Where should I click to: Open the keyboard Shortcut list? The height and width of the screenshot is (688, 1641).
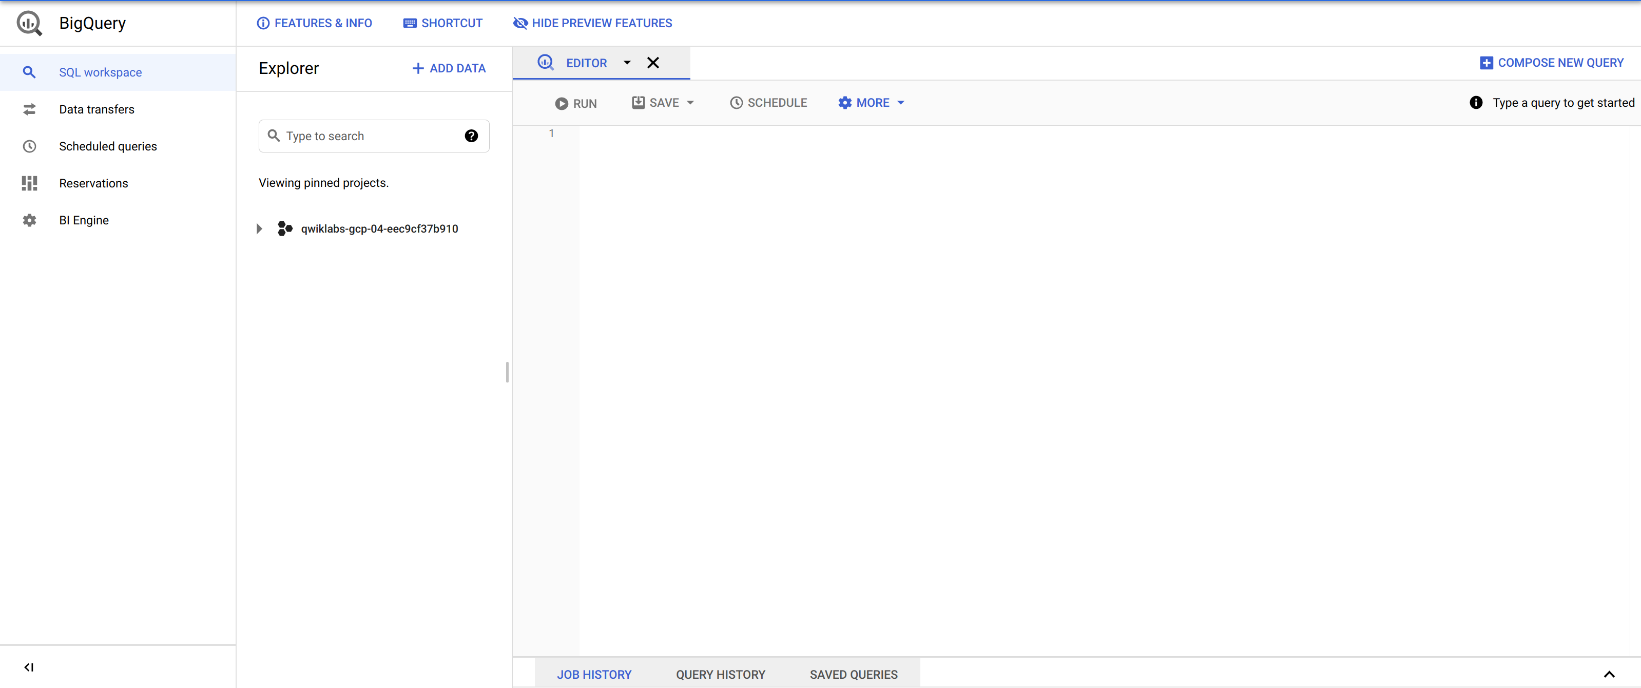point(443,24)
